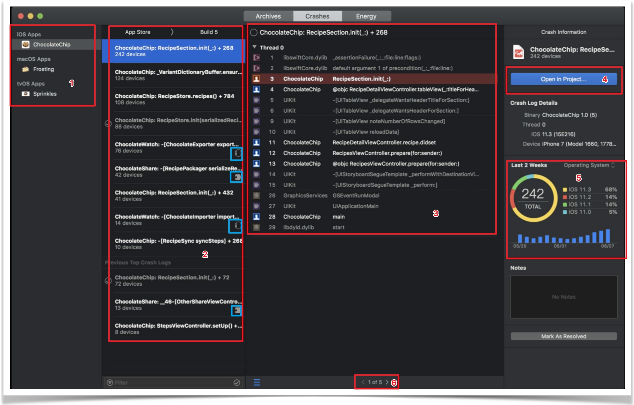Click watch icon on ChocolateExporter crash row
Image resolution: width=634 pixels, height=405 pixels.
(x=237, y=153)
